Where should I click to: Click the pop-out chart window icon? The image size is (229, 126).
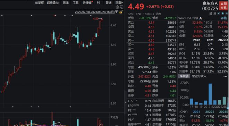121,7
